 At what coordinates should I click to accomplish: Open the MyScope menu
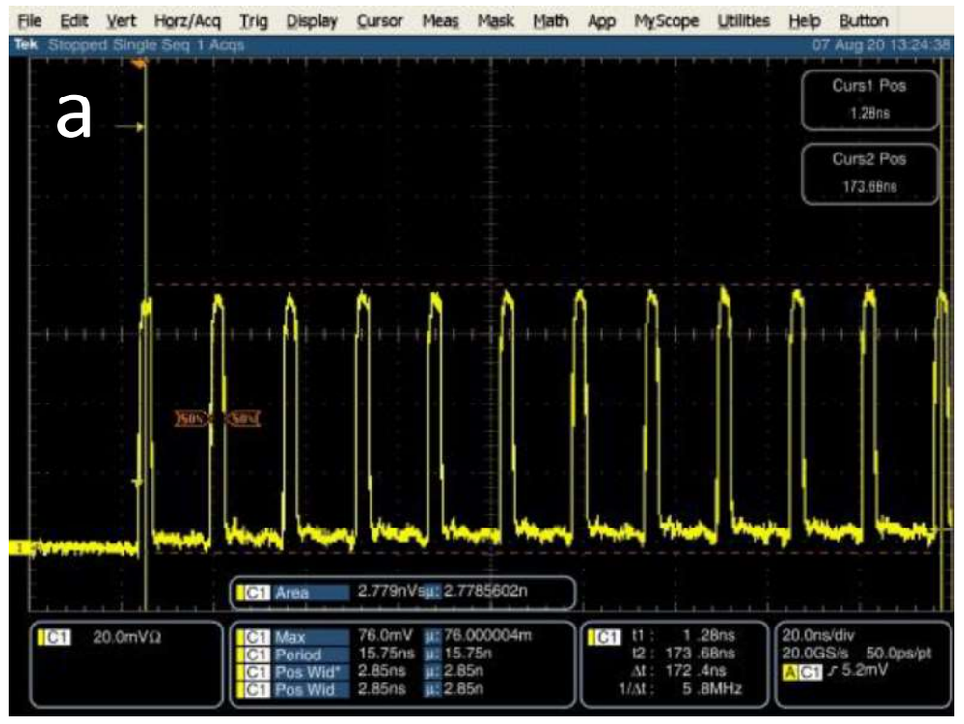tap(667, 21)
